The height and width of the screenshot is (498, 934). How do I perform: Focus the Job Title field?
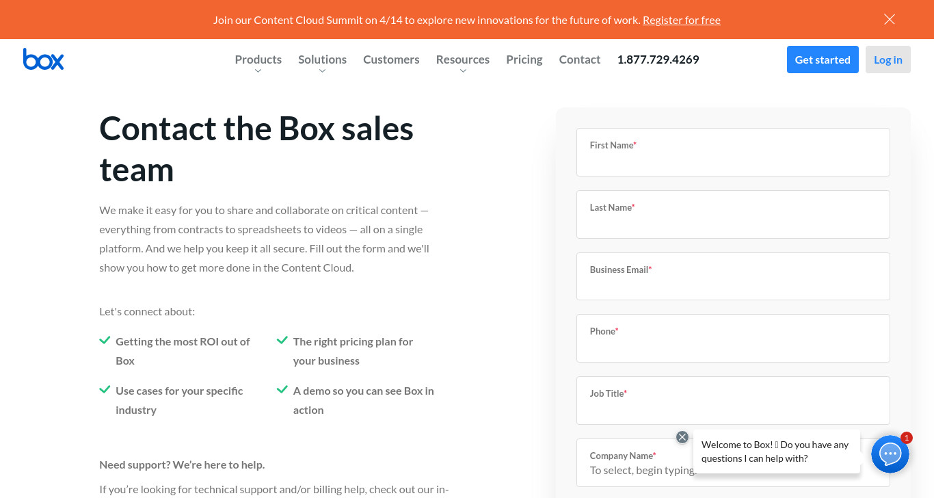(x=733, y=400)
